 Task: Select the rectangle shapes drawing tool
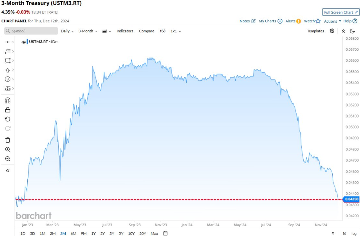click(8, 61)
